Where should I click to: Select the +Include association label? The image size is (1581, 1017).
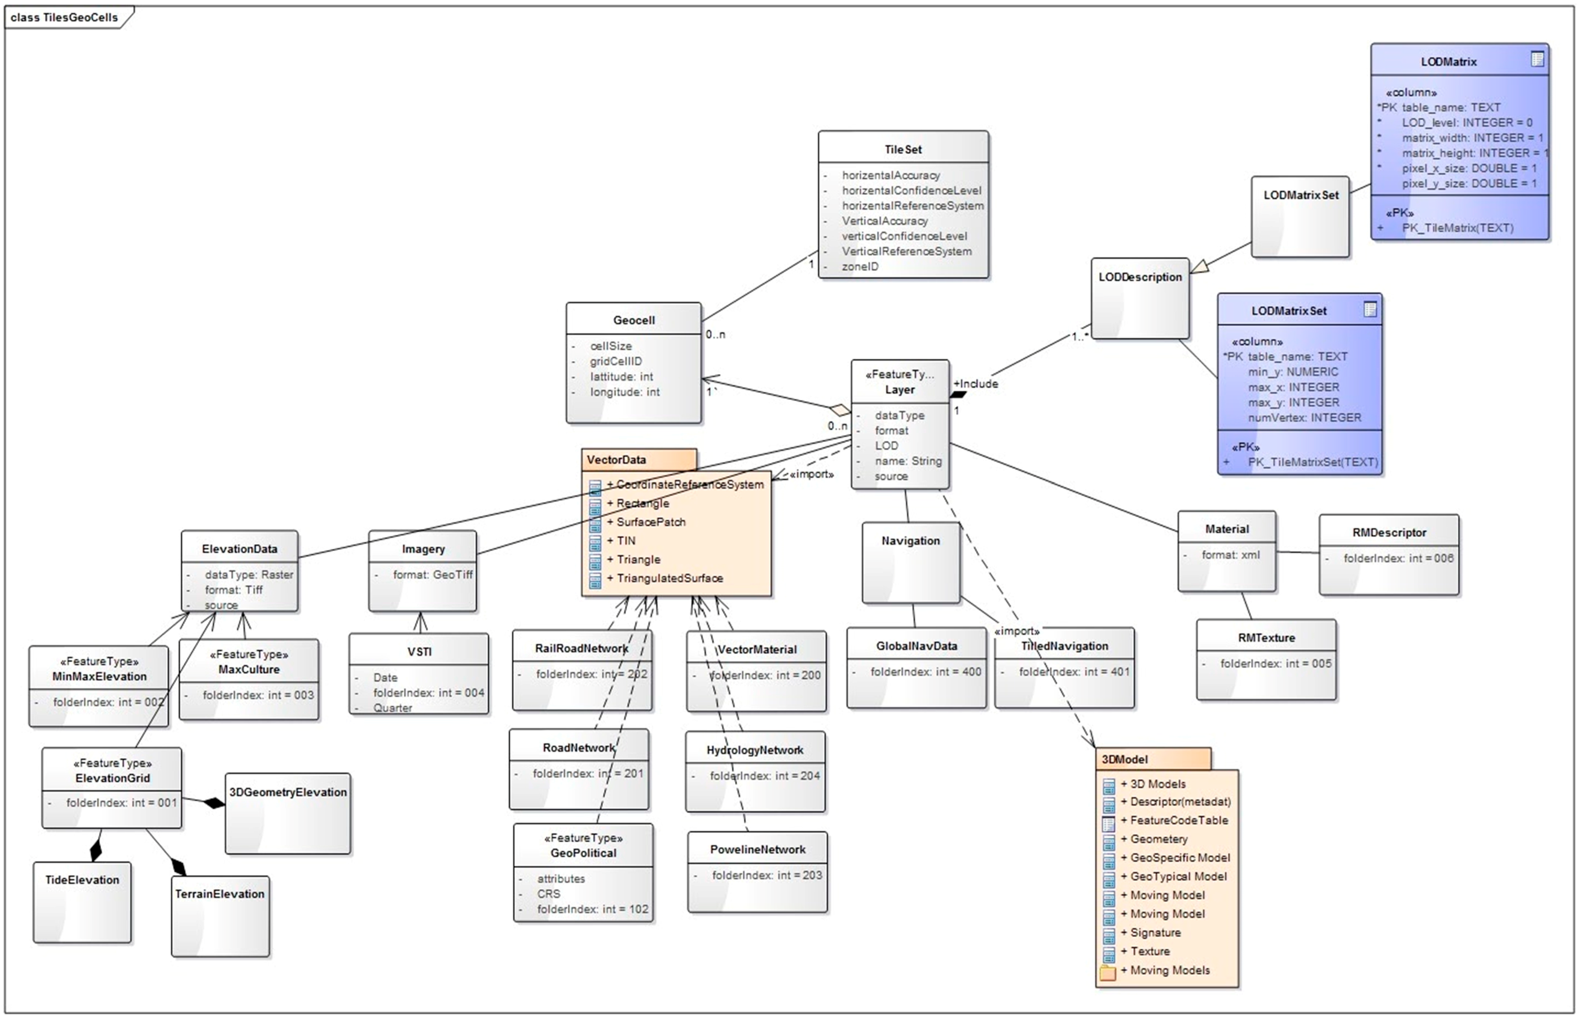click(x=976, y=384)
